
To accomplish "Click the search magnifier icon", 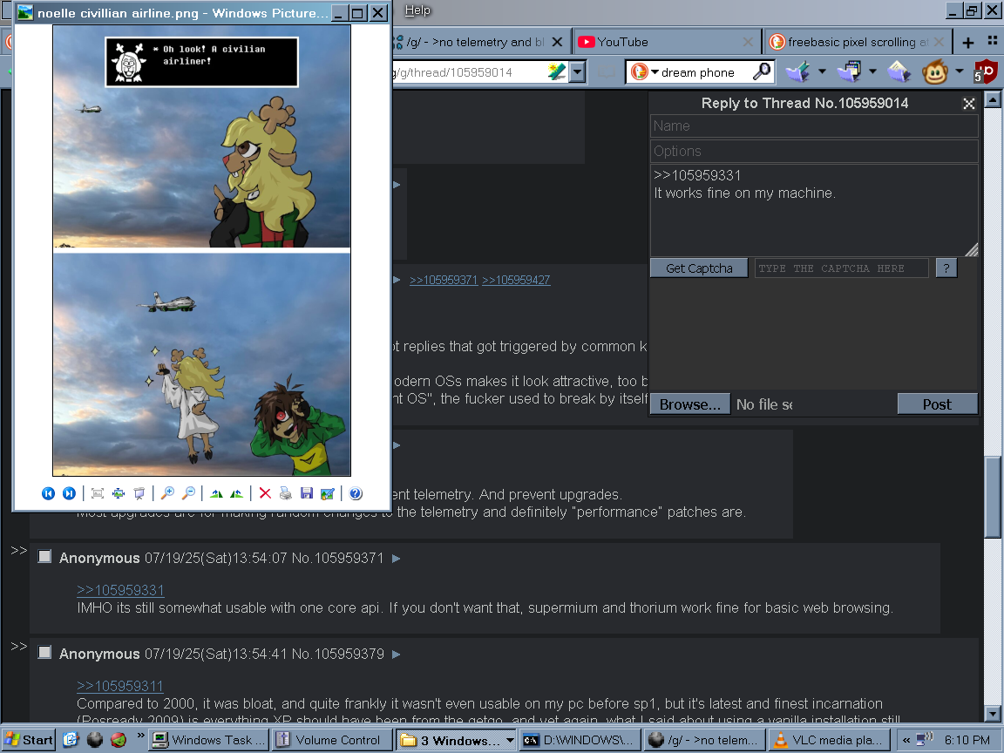I will pyautogui.click(x=762, y=71).
